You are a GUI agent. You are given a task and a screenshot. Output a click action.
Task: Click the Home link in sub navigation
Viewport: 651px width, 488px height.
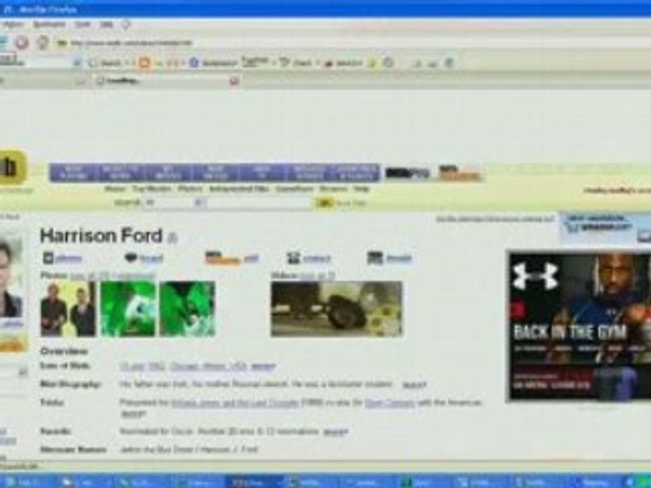115,189
